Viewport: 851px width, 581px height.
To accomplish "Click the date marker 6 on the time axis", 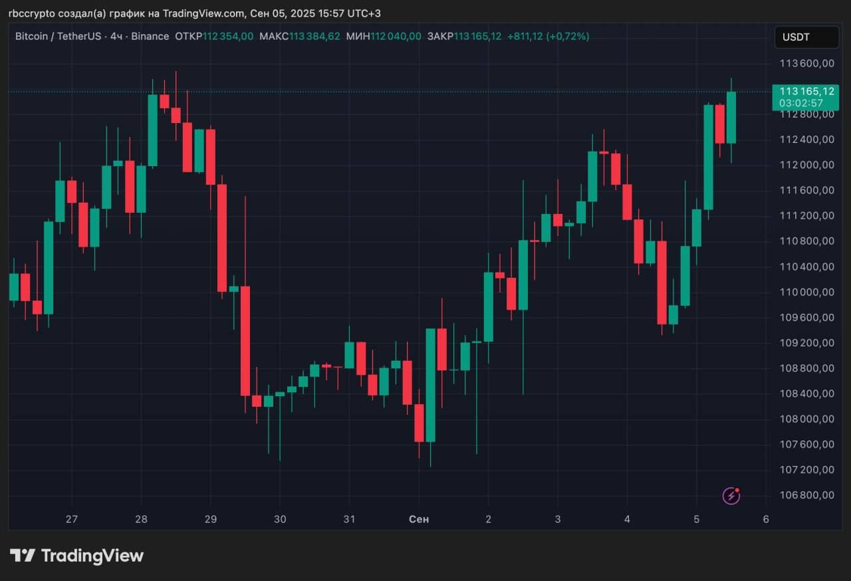I will [766, 519].
